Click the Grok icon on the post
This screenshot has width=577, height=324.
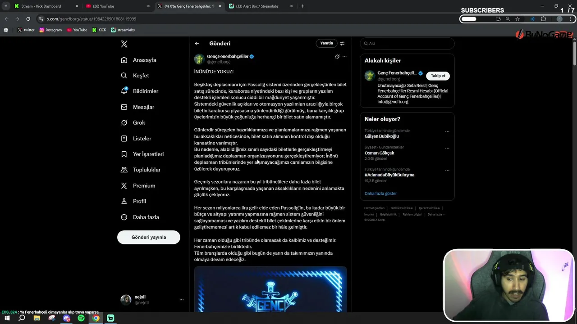click(337, 57)
